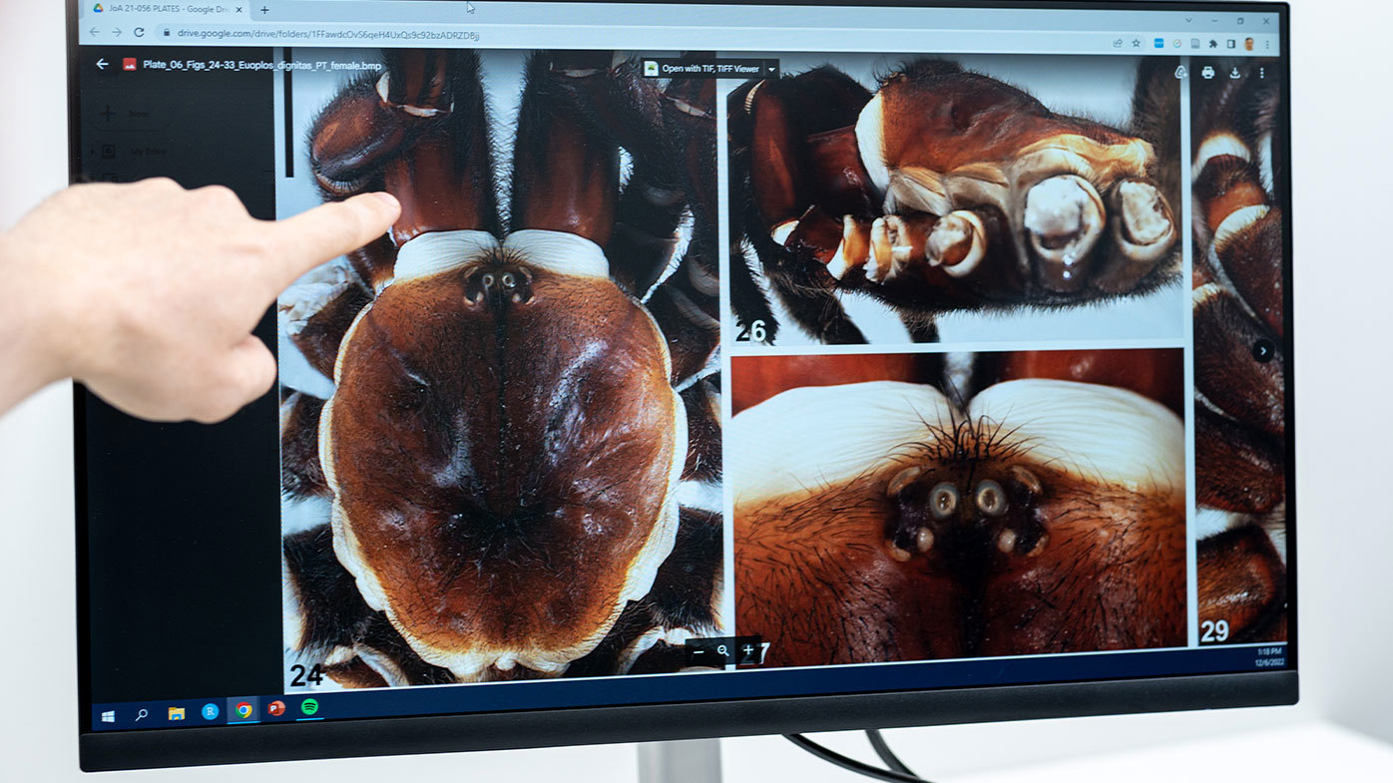This screenshot has height=783, width=1393.
Task: Zoom in on the image
Action: coord(747,649)
